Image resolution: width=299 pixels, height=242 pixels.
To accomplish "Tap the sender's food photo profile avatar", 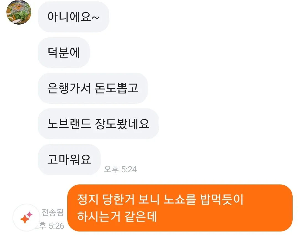I will tap(19, 12).
